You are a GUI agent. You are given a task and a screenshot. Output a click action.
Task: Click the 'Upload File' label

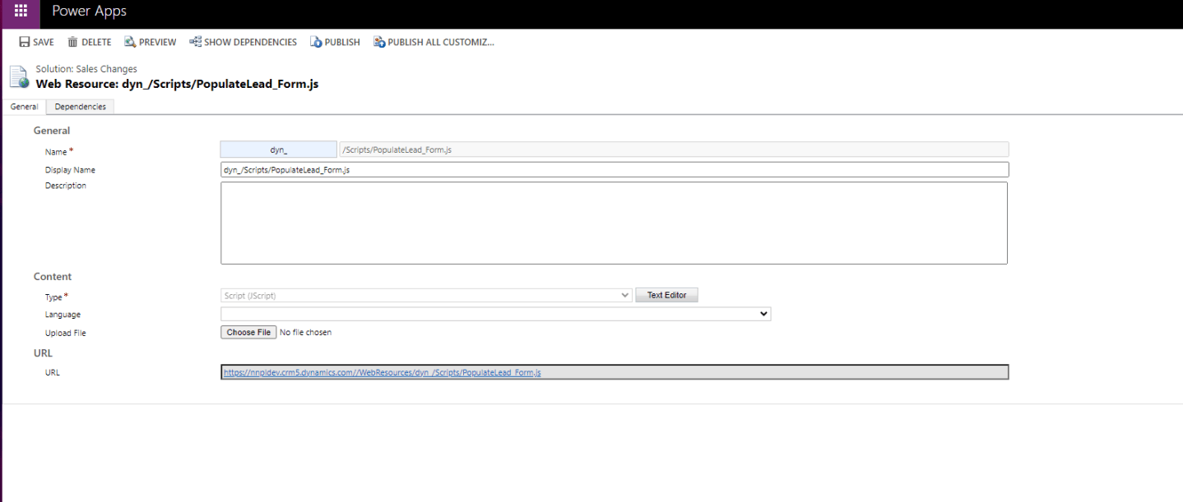pos(66,334)
